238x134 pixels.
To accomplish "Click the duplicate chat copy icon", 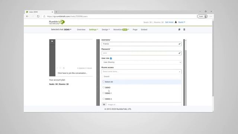I will pos(179,29).
